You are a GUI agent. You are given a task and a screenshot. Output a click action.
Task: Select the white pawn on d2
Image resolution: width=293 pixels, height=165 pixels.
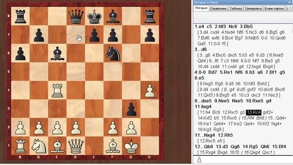tap(76, 127)
